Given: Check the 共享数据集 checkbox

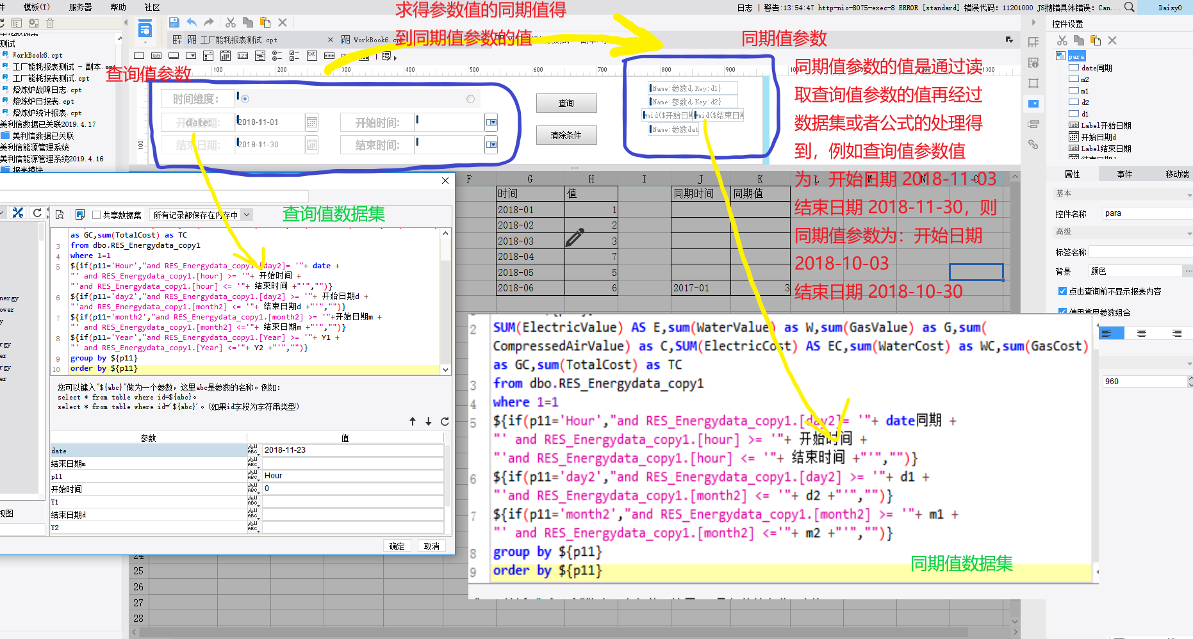Looking at the screenshot, I should (x=97, y=215).
